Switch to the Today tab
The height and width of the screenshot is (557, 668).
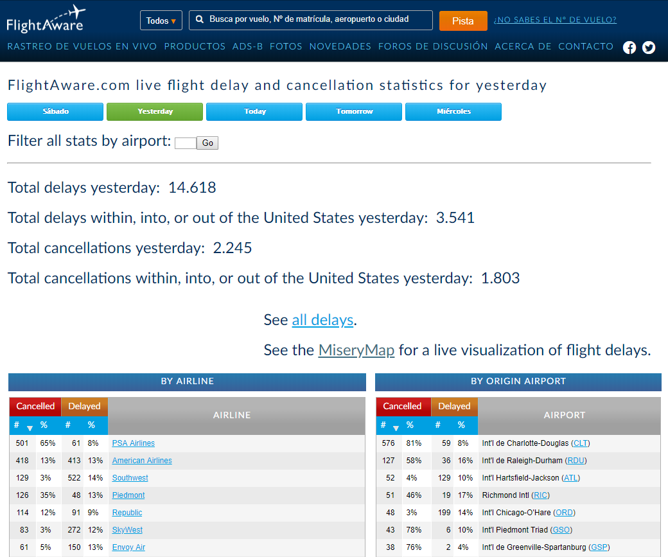pyautogui.click(x=254, y=112)
